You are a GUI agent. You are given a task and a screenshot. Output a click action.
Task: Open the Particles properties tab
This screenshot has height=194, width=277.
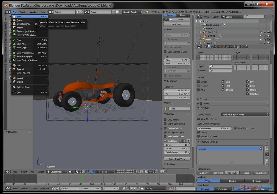[x=242, y=46]
